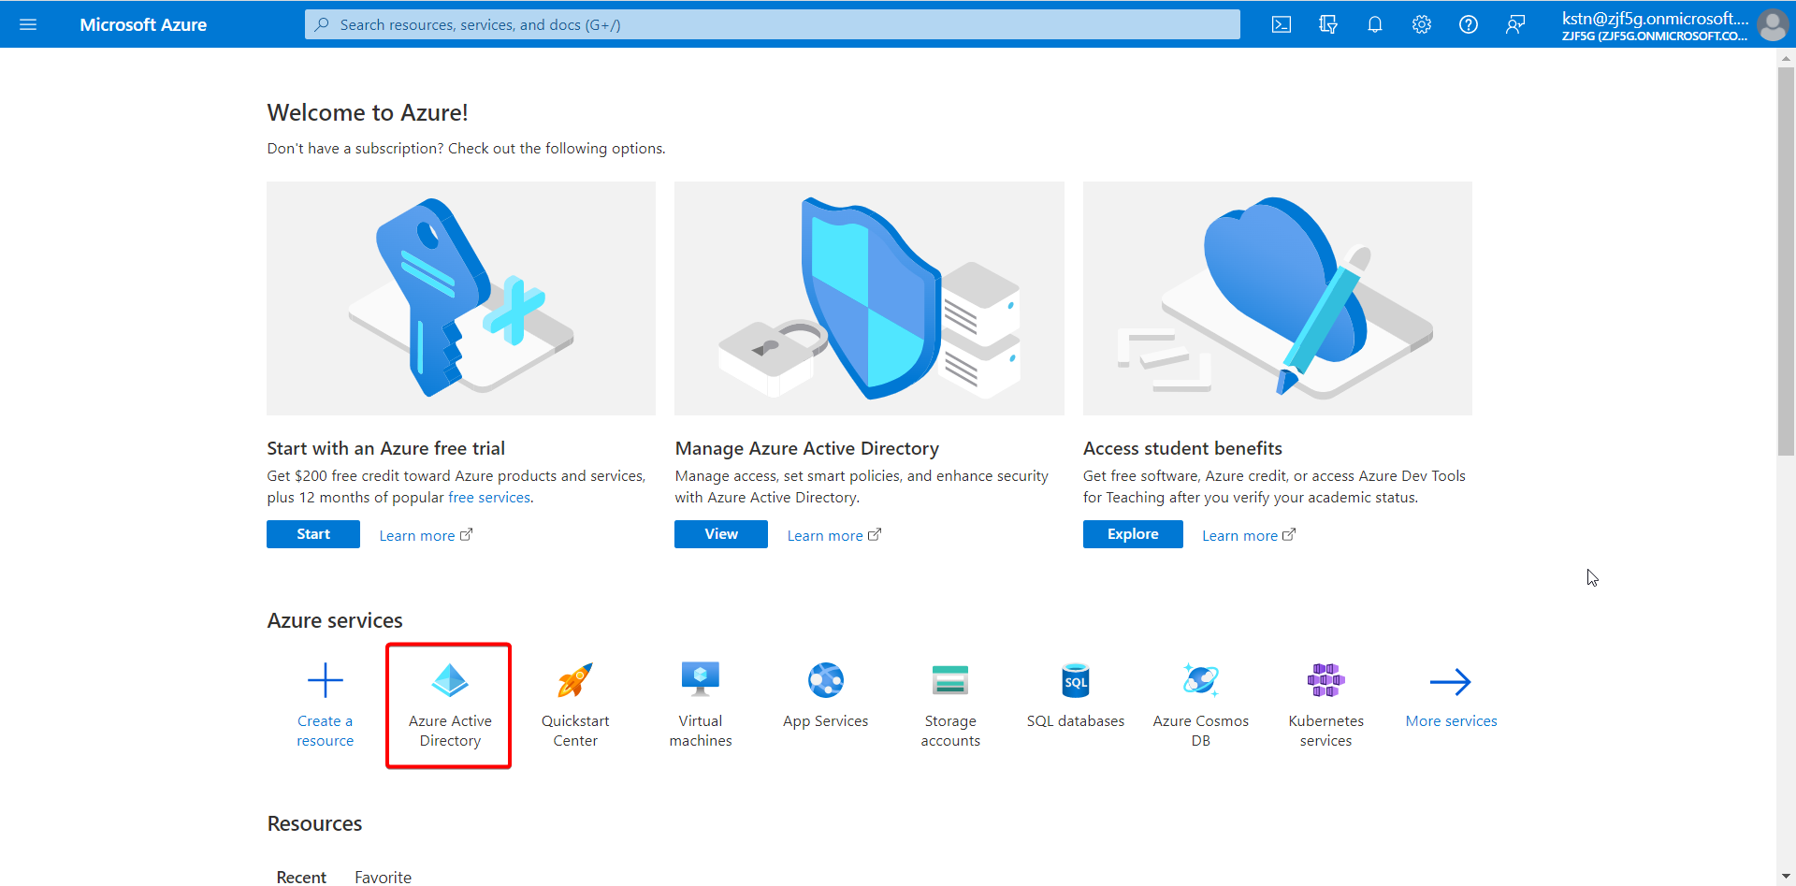Click the vertical scrollbar thumb

tap(1786, 261)
